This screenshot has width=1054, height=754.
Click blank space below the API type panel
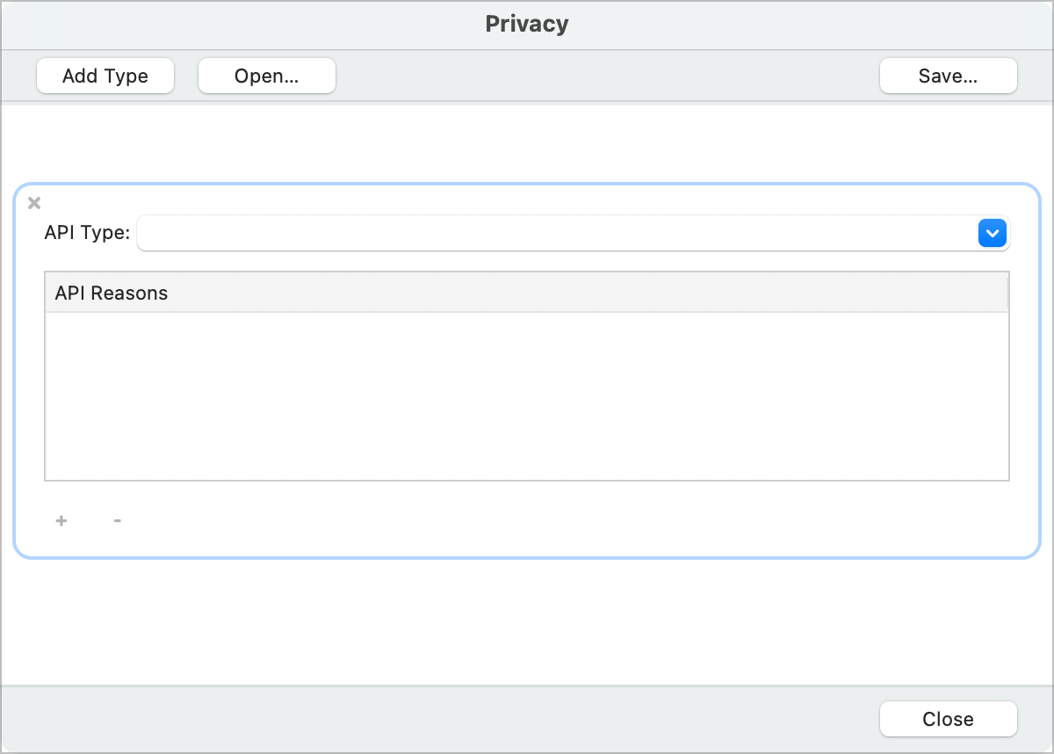point(527,620)
